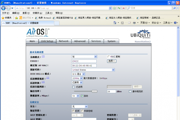
Task: Open the 淘宝男人频道 favorites link
Action: [x=89, y=18]
